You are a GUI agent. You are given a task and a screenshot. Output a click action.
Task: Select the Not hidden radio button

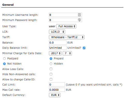[x=4, y=64]
